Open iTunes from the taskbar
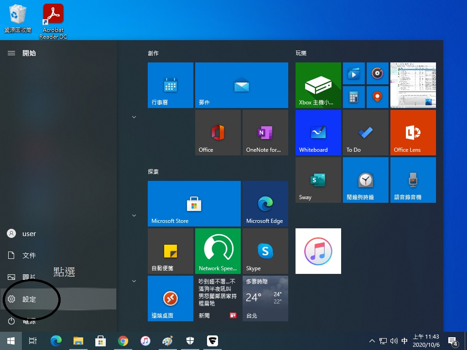 pos(145,341)
